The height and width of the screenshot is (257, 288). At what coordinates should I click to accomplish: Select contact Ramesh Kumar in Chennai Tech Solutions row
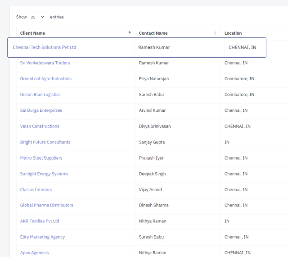pyautogui.click(x=154, y=47)
